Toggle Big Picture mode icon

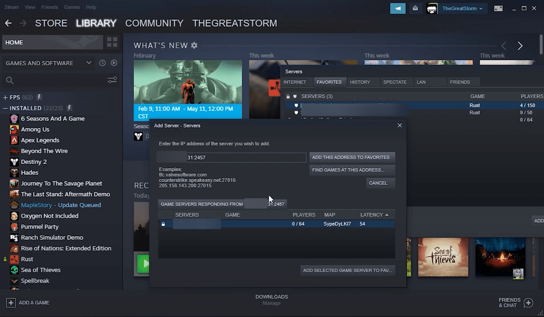(x=498, y=8)
